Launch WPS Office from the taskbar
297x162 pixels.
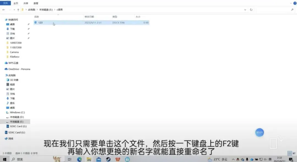117,159
